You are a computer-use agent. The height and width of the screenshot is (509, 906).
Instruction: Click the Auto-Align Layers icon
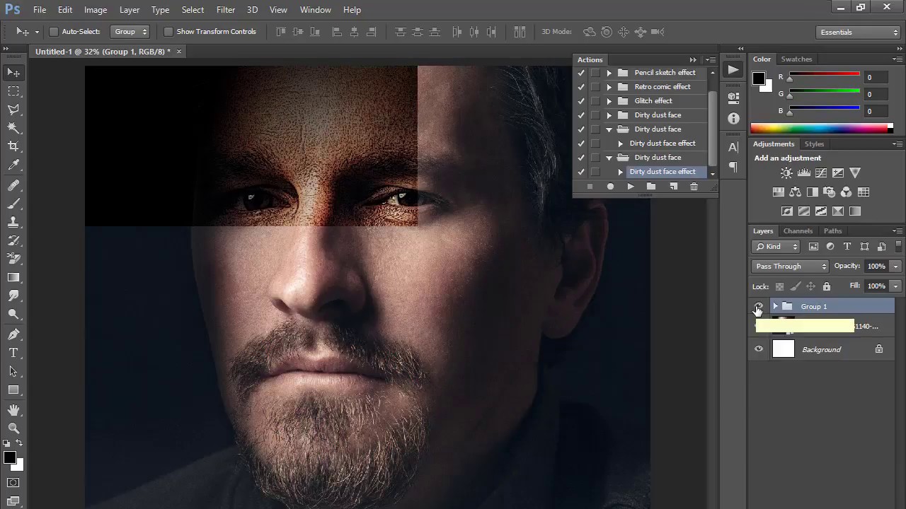(520, 32)
